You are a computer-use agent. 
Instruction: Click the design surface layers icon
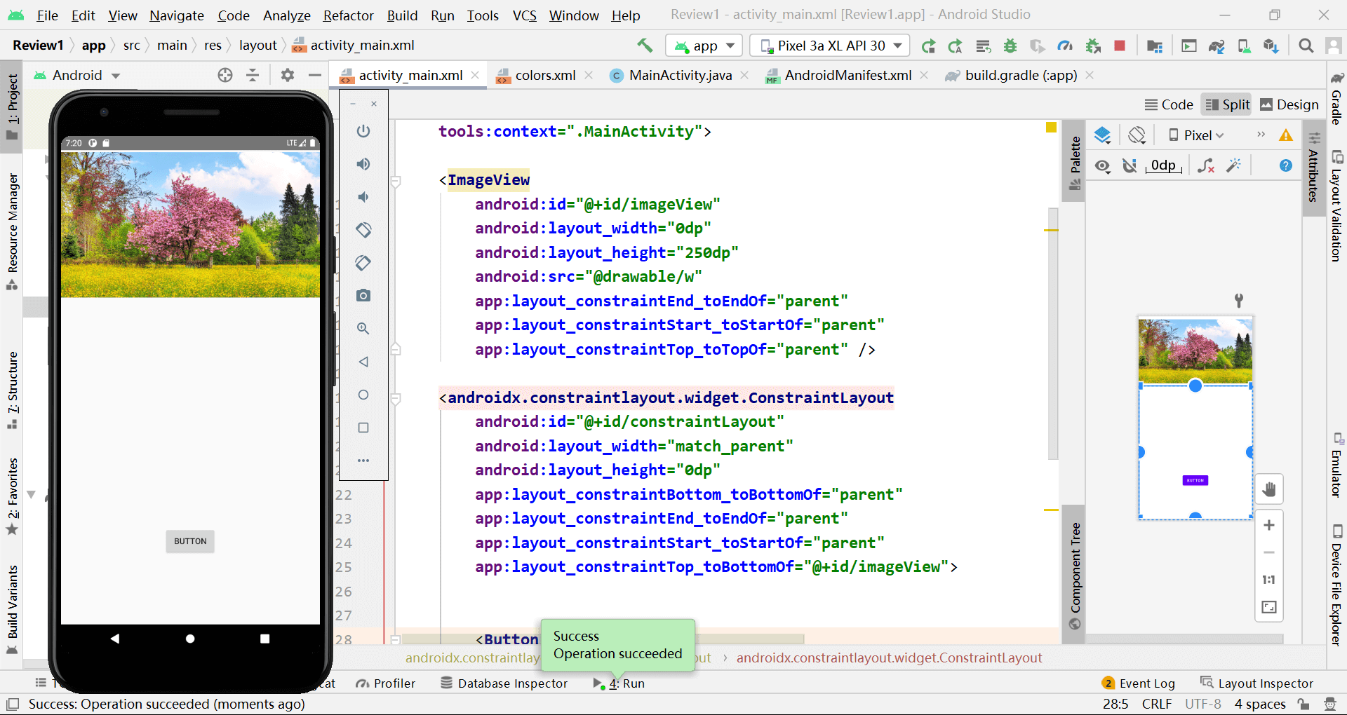pyautogui.click(x=1102, y=135)
